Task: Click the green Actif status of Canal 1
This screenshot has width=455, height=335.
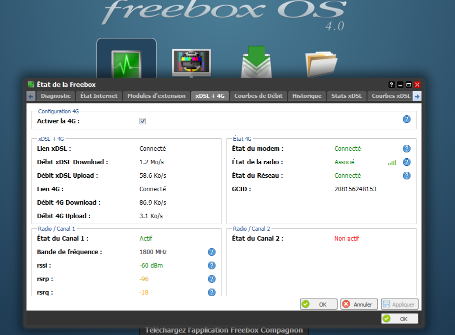Action: point(145,239)
